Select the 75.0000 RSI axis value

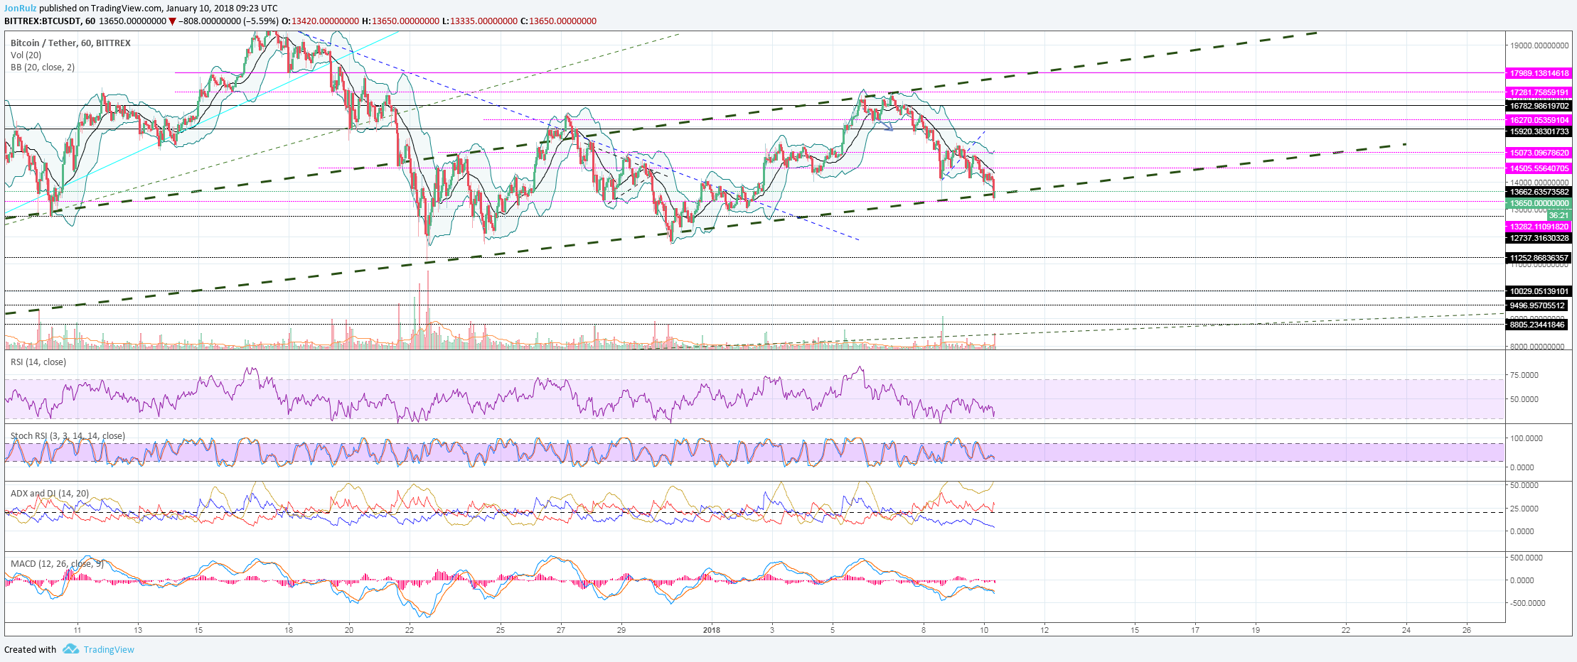pyautogui.click(x=1524, y=375)
